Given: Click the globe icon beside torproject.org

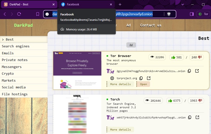Looking at the screenshot, I should 112,78.
